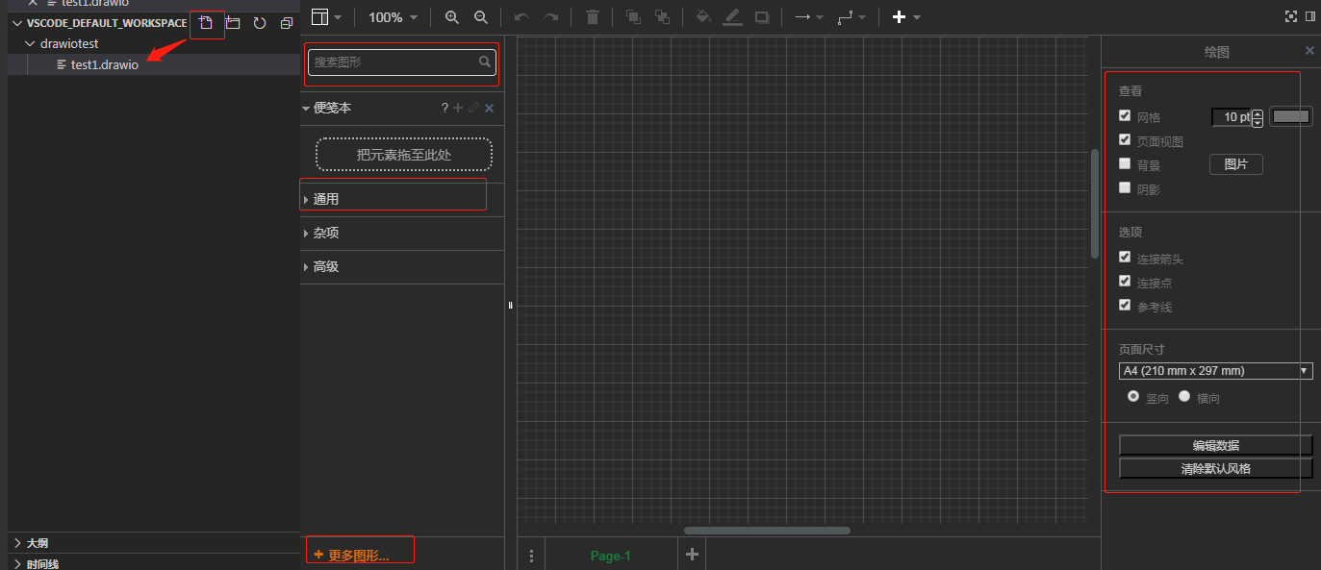Click the Undo icon

[x=521, y=16]
